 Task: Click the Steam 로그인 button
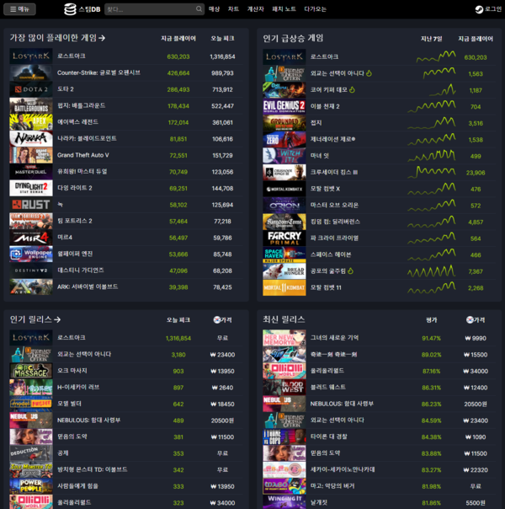[x=488, y=9]
